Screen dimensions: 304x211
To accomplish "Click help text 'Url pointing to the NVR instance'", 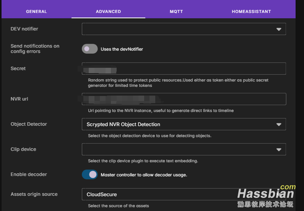I will coord(161,110).
